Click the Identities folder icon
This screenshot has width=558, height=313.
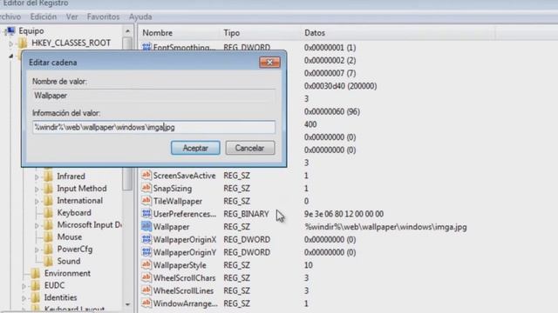(35, 297)
